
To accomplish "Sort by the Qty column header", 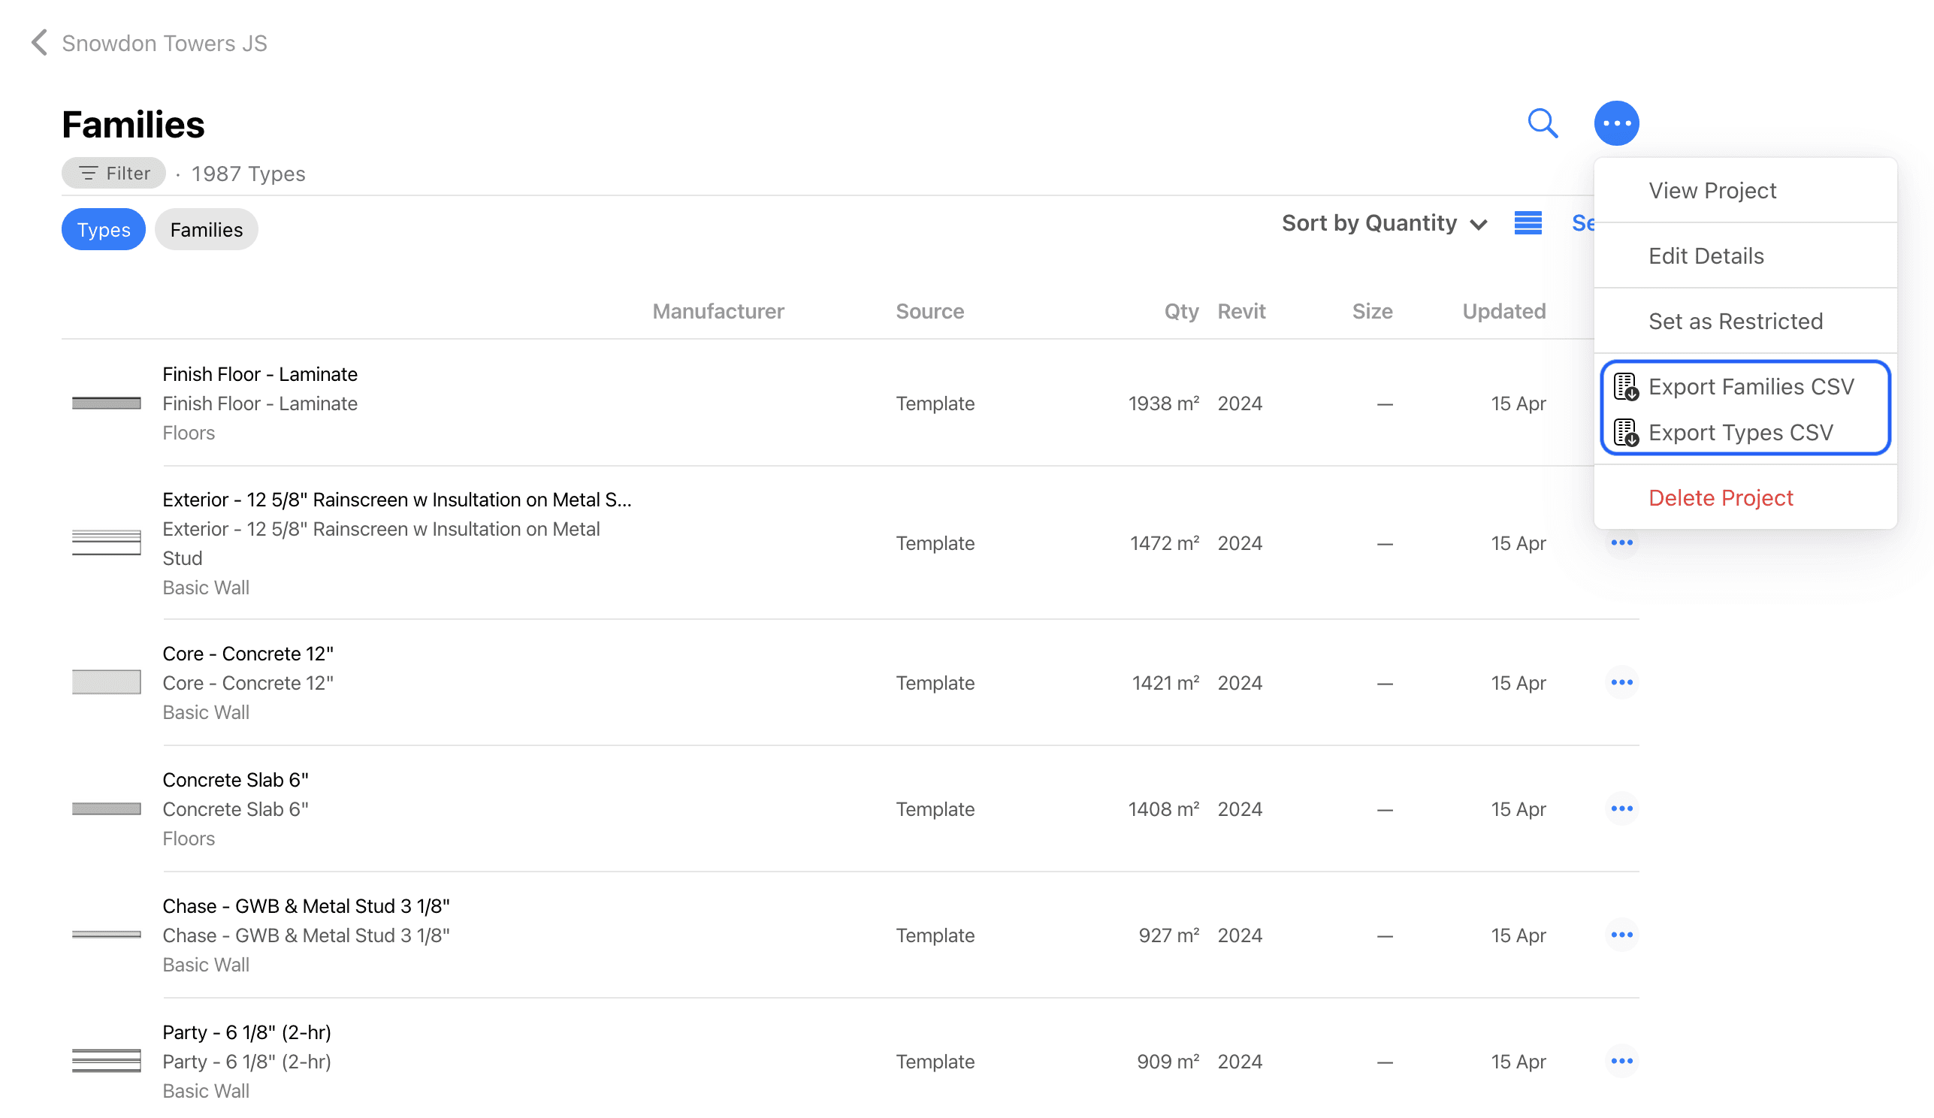I will tap(1180, 311).
